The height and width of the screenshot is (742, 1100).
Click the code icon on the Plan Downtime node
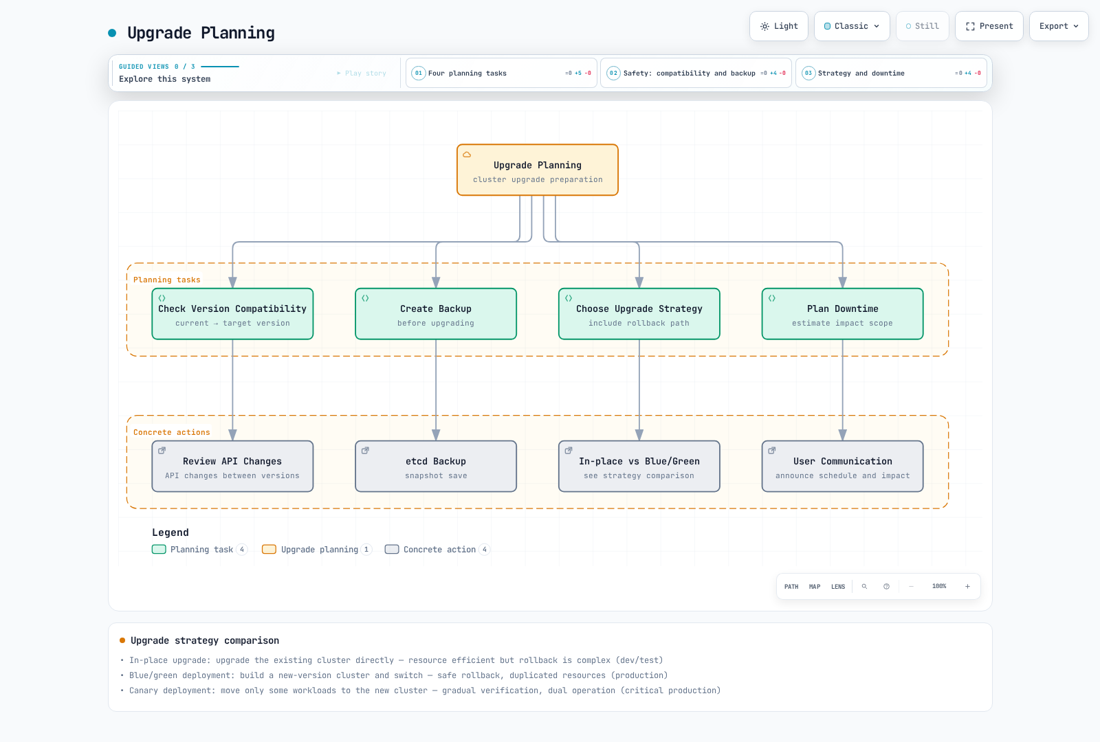tap(772, 298)
